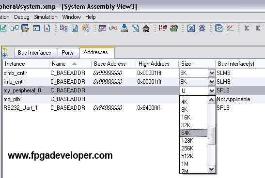The width and height of the screenshot is (265, 178).
Task: Click the netlist hierarchy toolbar icon
Action: [64, 28]
